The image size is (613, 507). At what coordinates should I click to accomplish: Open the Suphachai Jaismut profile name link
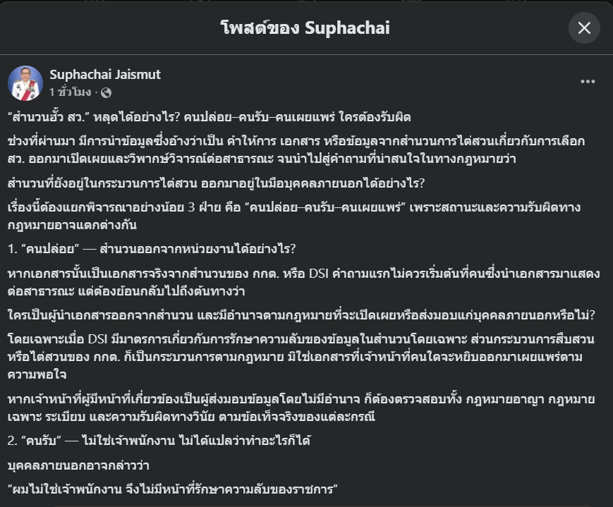point(105,74)
